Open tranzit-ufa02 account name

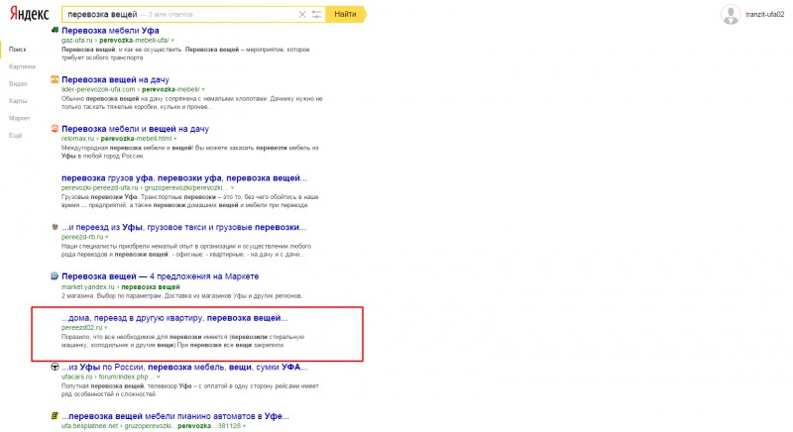point(764,14)
